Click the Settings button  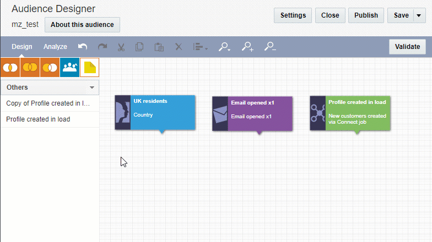point(293,15)
